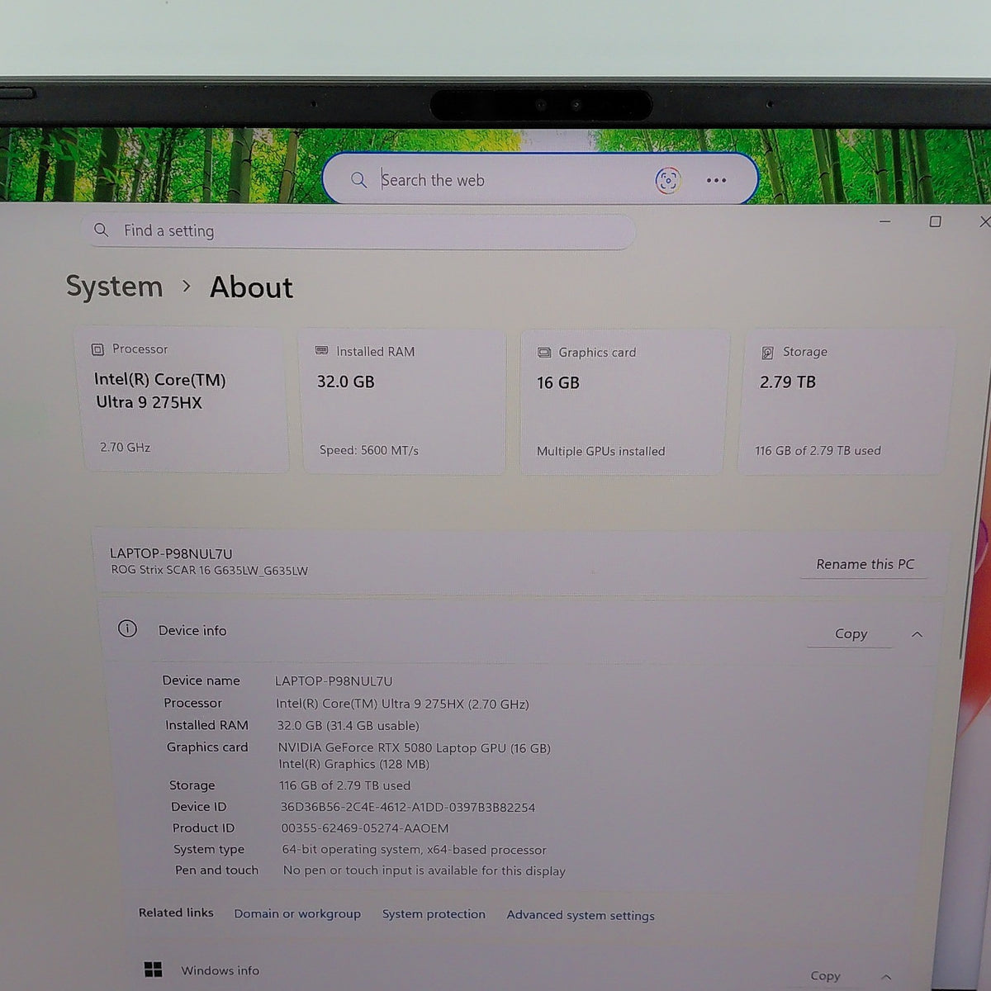The height and width of the screenshot is (991, 991).
Task: Click 116 GB of 2.79 TB used in Storage card
Action: point(818,451)
